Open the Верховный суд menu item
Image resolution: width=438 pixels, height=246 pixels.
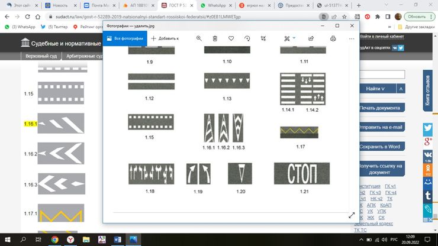tap(41, 56)
